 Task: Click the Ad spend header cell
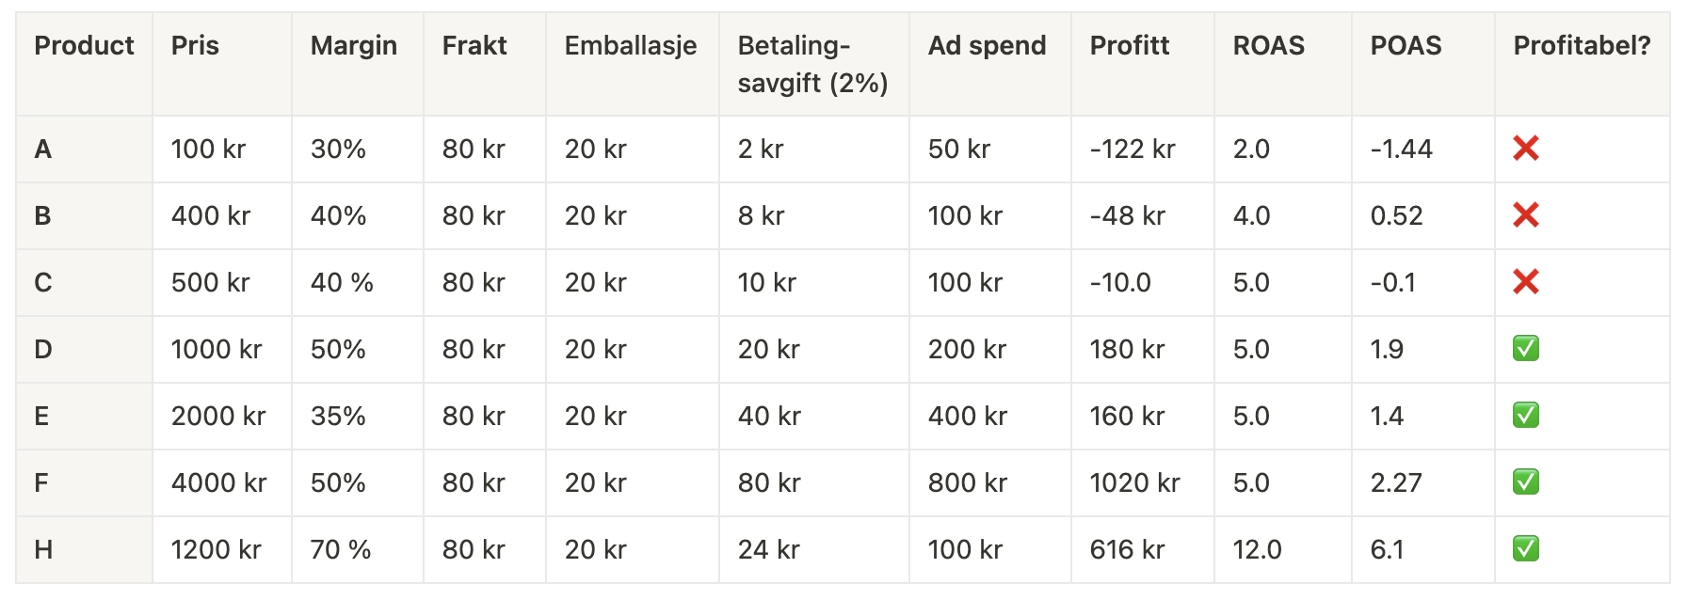(990, 64)
